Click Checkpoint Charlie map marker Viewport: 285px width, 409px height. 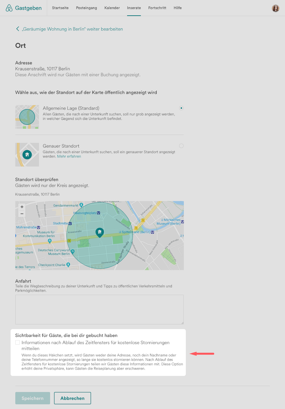[x=68, y=265]
